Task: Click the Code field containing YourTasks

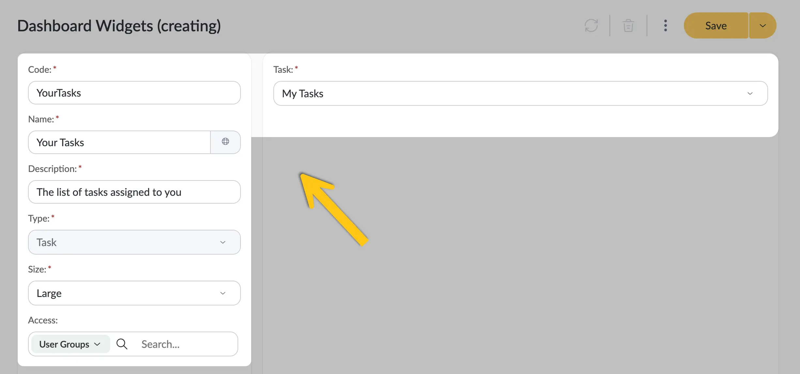Action: [x=134, y=93]
